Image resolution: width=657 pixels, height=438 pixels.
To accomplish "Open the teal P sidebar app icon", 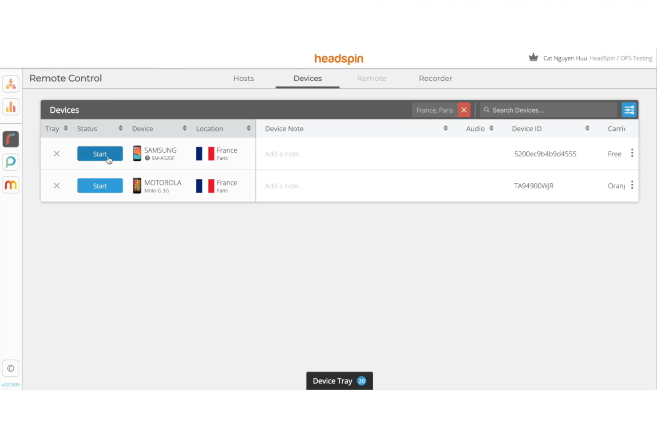I will tap(11, 162).
